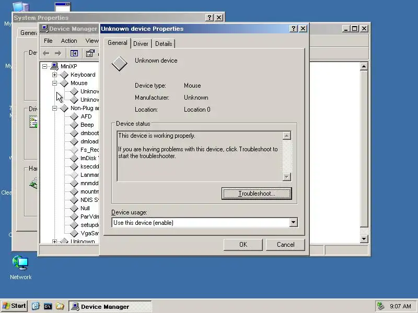Open the File menu in Device Manager
Screen dimensions: 418x313
pos(48,41)
